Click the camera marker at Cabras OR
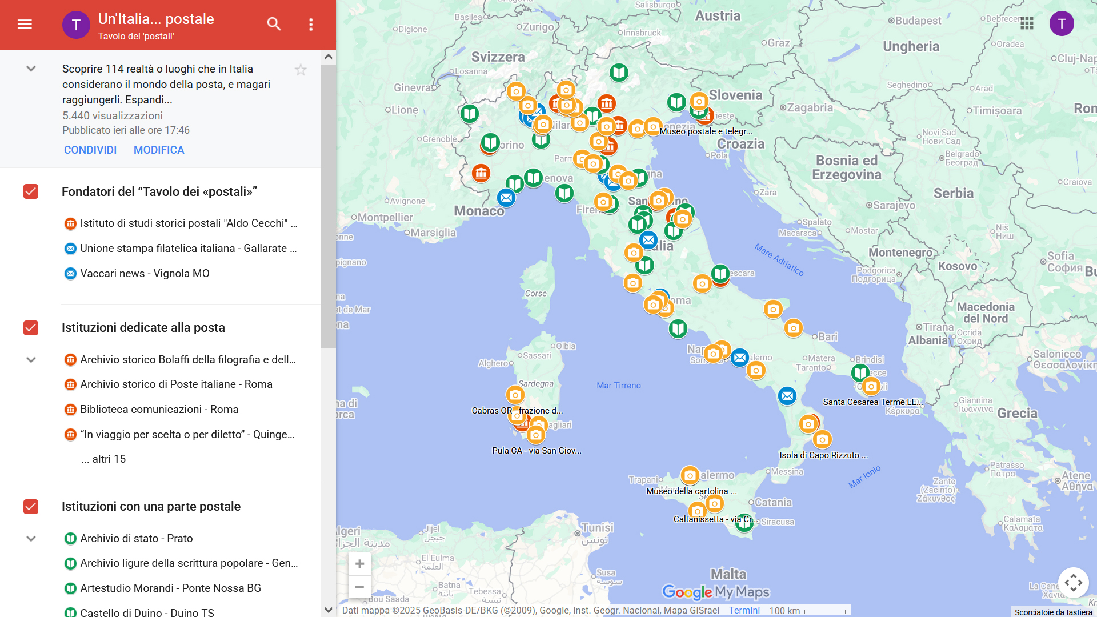 click(x=515, y=395)
